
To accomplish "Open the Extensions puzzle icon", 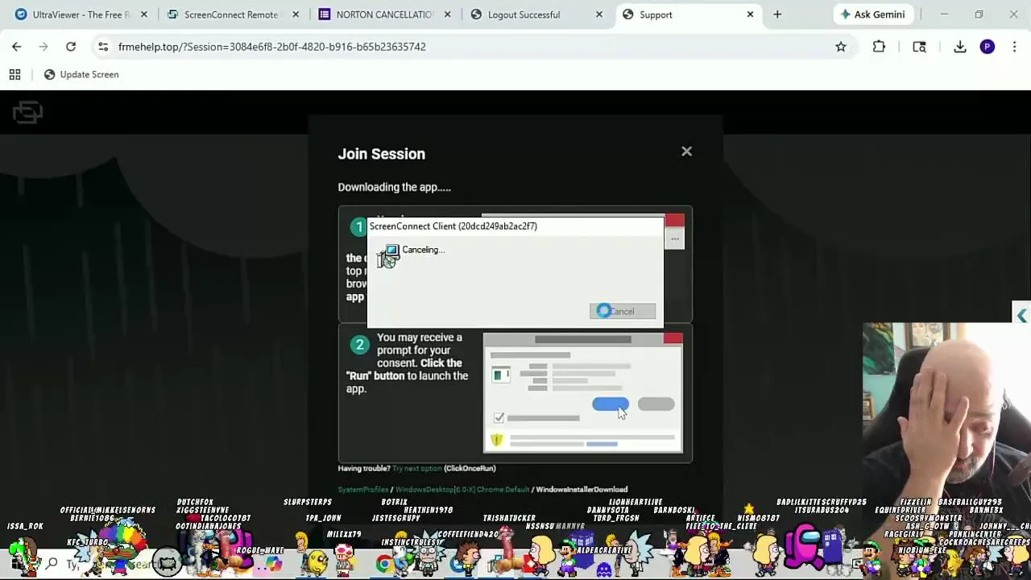I will click(879, 47).
